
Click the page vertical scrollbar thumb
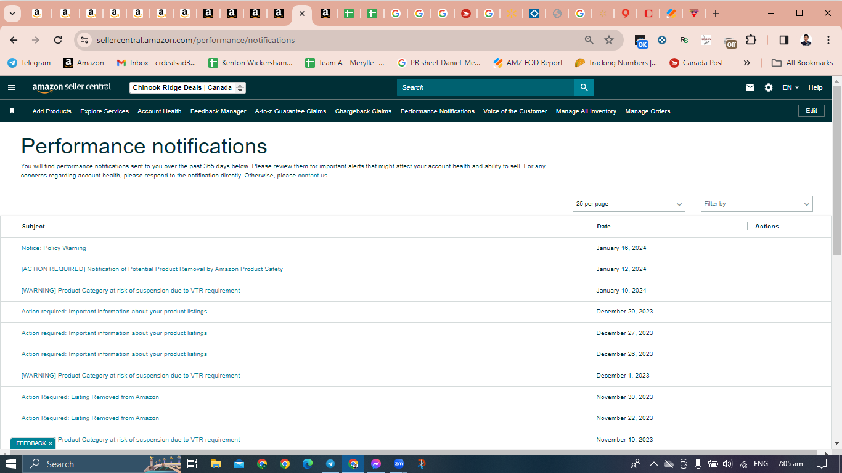[x=836, y=171]
